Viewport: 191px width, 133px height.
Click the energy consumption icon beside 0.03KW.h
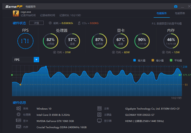click(50, 23)
